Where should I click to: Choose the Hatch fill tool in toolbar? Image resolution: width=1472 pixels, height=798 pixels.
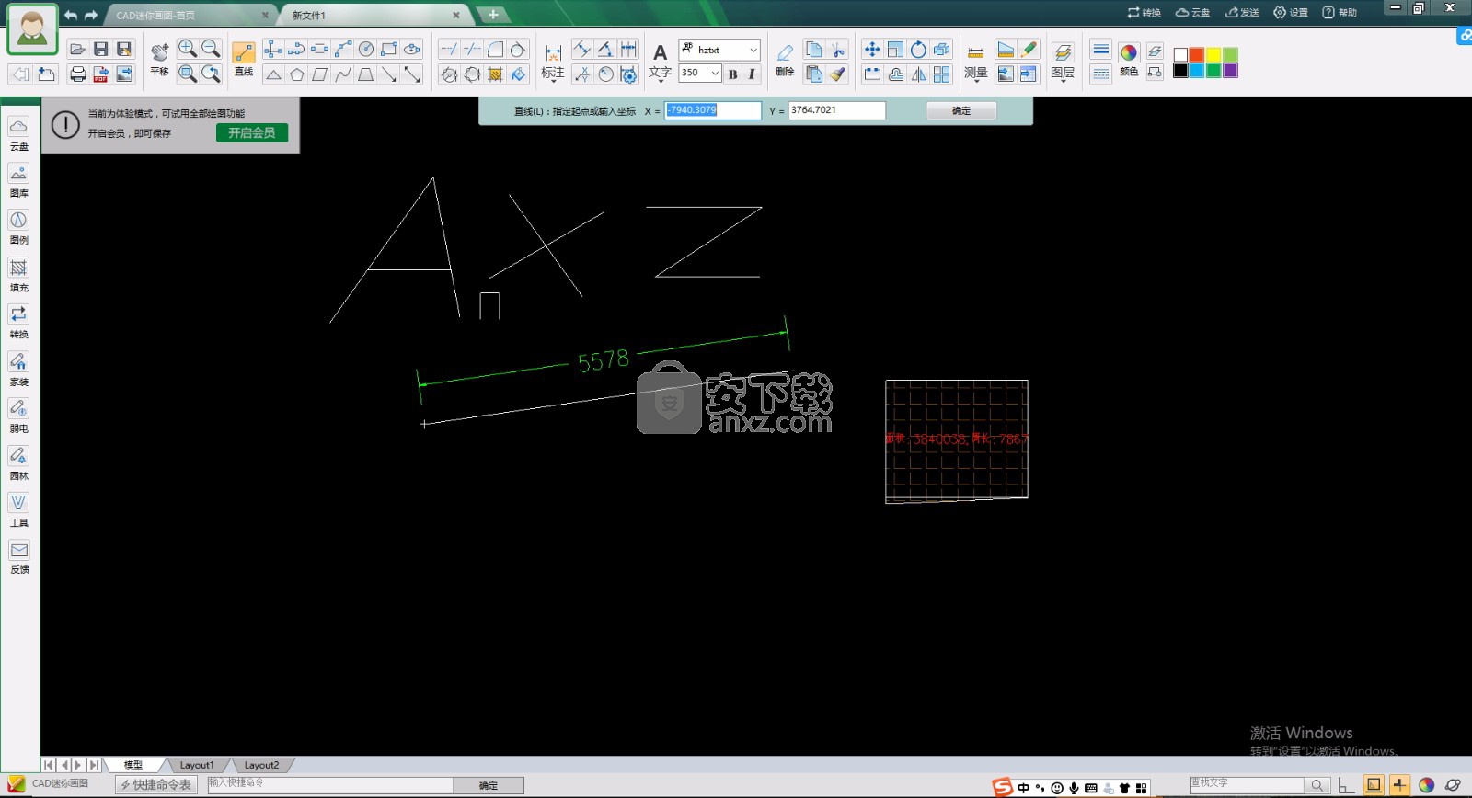pyautogui.click(x=495, y=74)
